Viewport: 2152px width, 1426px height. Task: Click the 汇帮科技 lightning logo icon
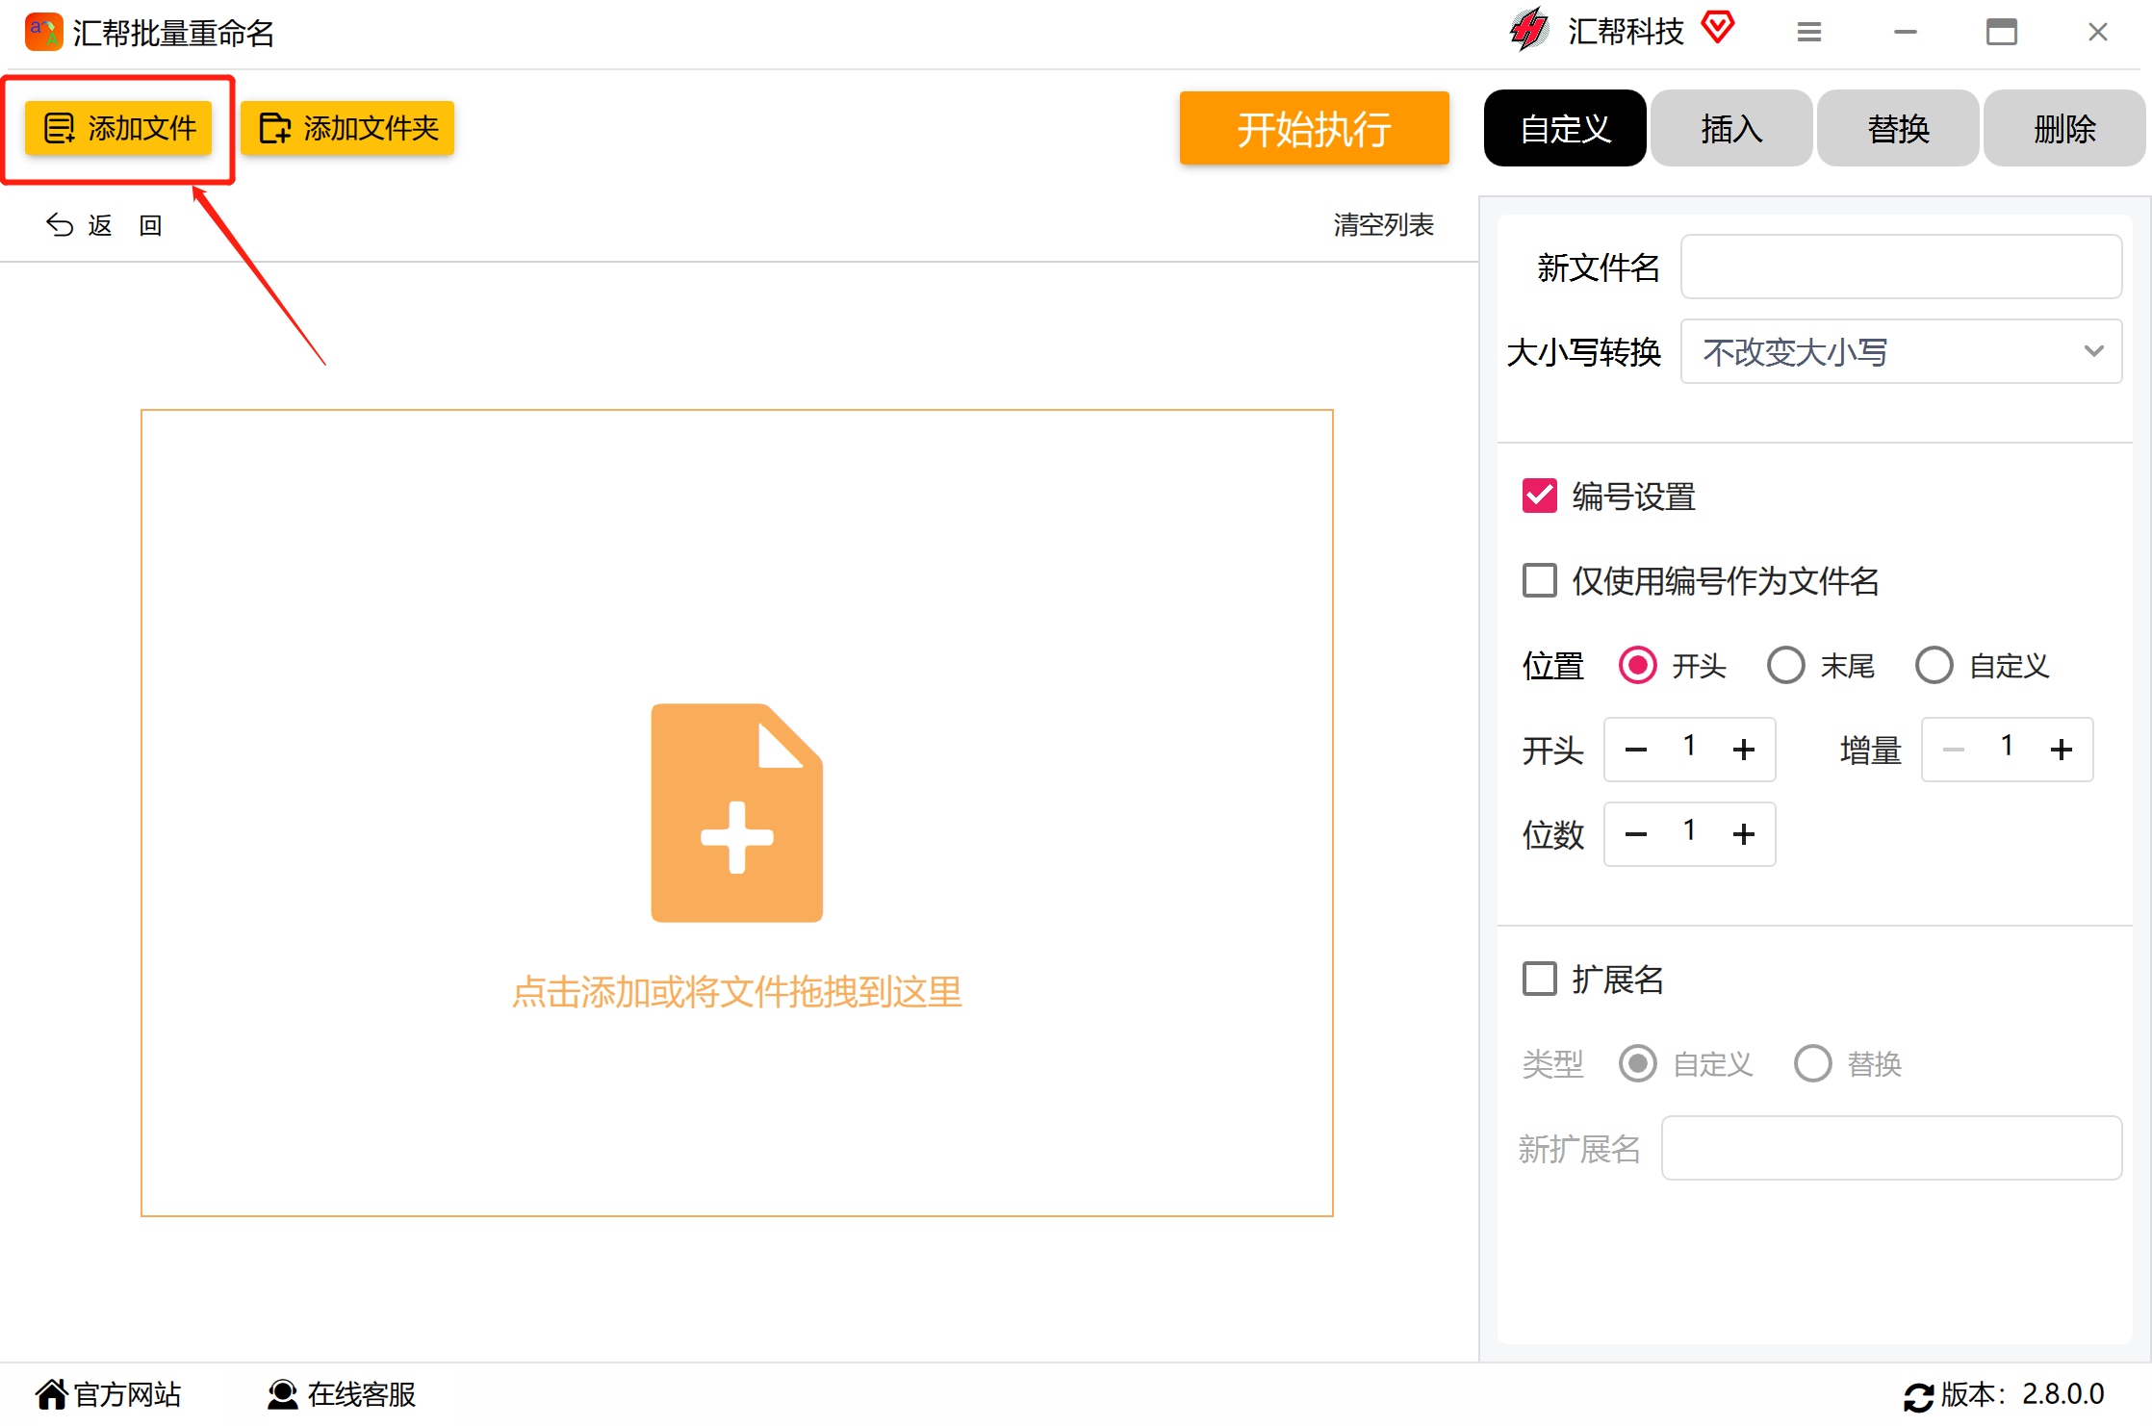click(x=1530, y=29)
